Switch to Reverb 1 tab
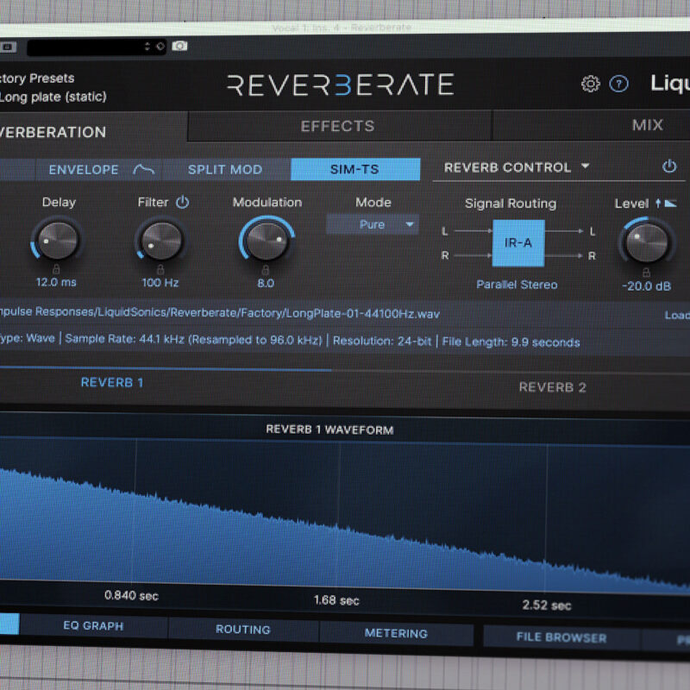This screenshot has height=690, width=690. (x=112, y=382)
